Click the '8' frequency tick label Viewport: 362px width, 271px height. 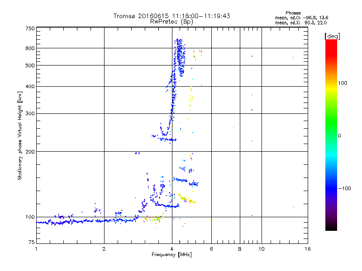pyautogui.click(x=240, y=249)
